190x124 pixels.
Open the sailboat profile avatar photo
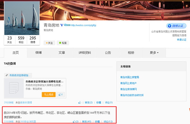(22, 18)
